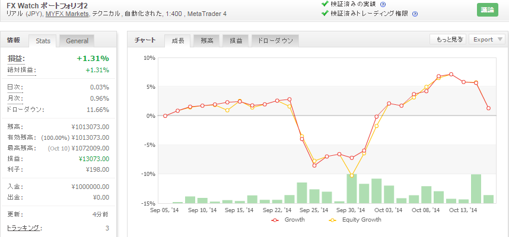Click help icon beside 検証済みトレーディング権限

tap(415, 14)
